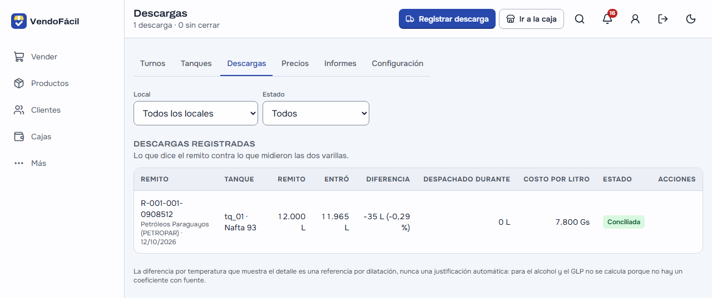
Task: Click Productos label in sidebar
Action: point(50,83)
